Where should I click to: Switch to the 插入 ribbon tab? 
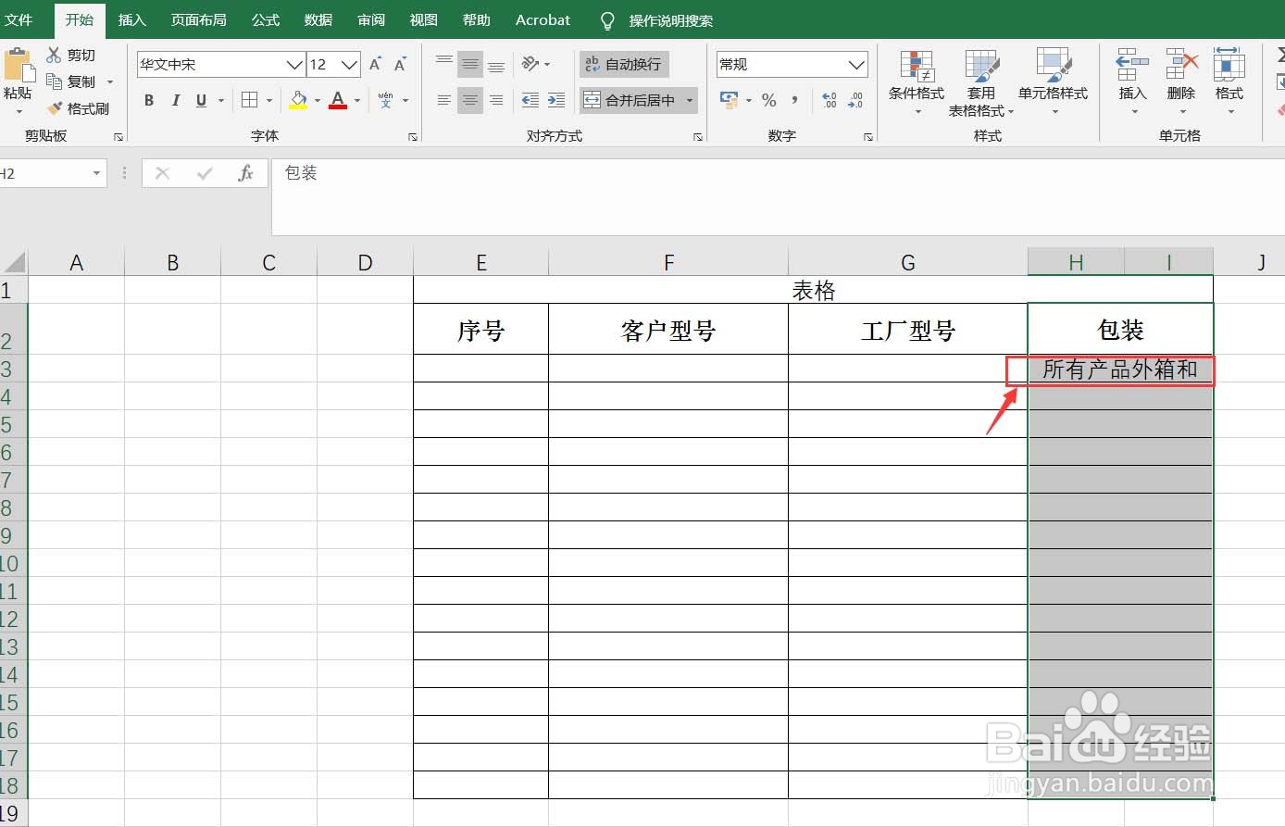click(x=131, y=19)
